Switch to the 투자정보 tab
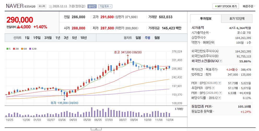Image resolution: width=259 pixels, height=131 pixels. click(206, 18)
